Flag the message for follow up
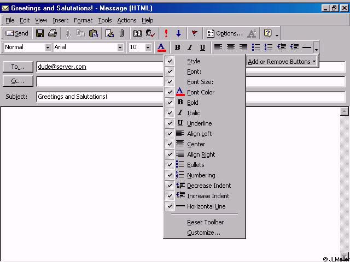This screenshot has width=350, height=262. (194, 33)
